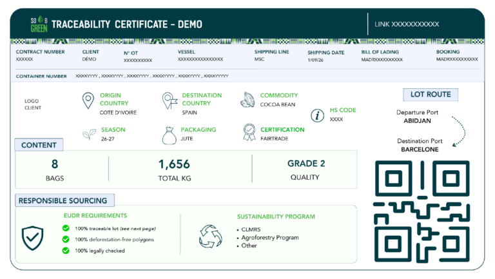Click destination port BARCELONE
The image size is (495, 279).
point(420,149)
